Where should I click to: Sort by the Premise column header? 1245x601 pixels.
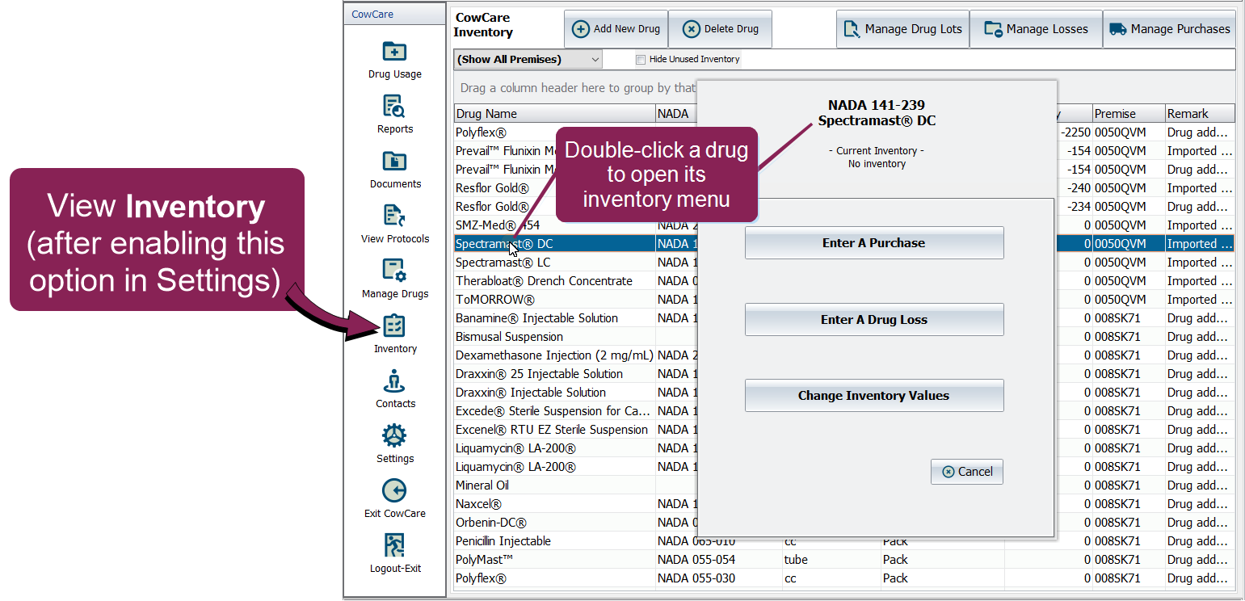[x=1128, y=114]
